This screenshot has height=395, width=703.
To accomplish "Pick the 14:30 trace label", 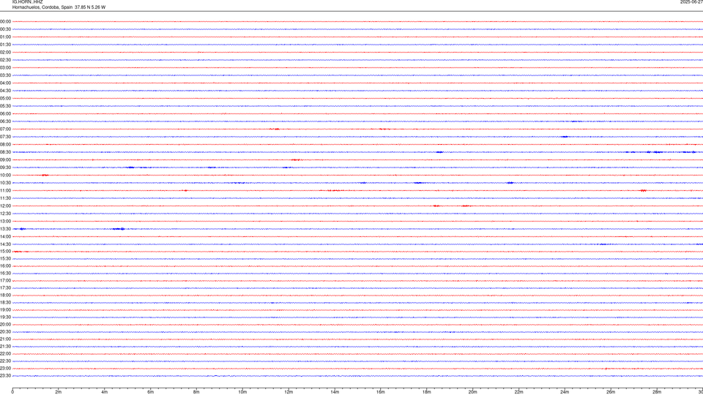I will (5, 244).
